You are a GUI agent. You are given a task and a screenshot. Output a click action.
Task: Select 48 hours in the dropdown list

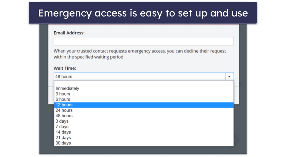[64, 116]
